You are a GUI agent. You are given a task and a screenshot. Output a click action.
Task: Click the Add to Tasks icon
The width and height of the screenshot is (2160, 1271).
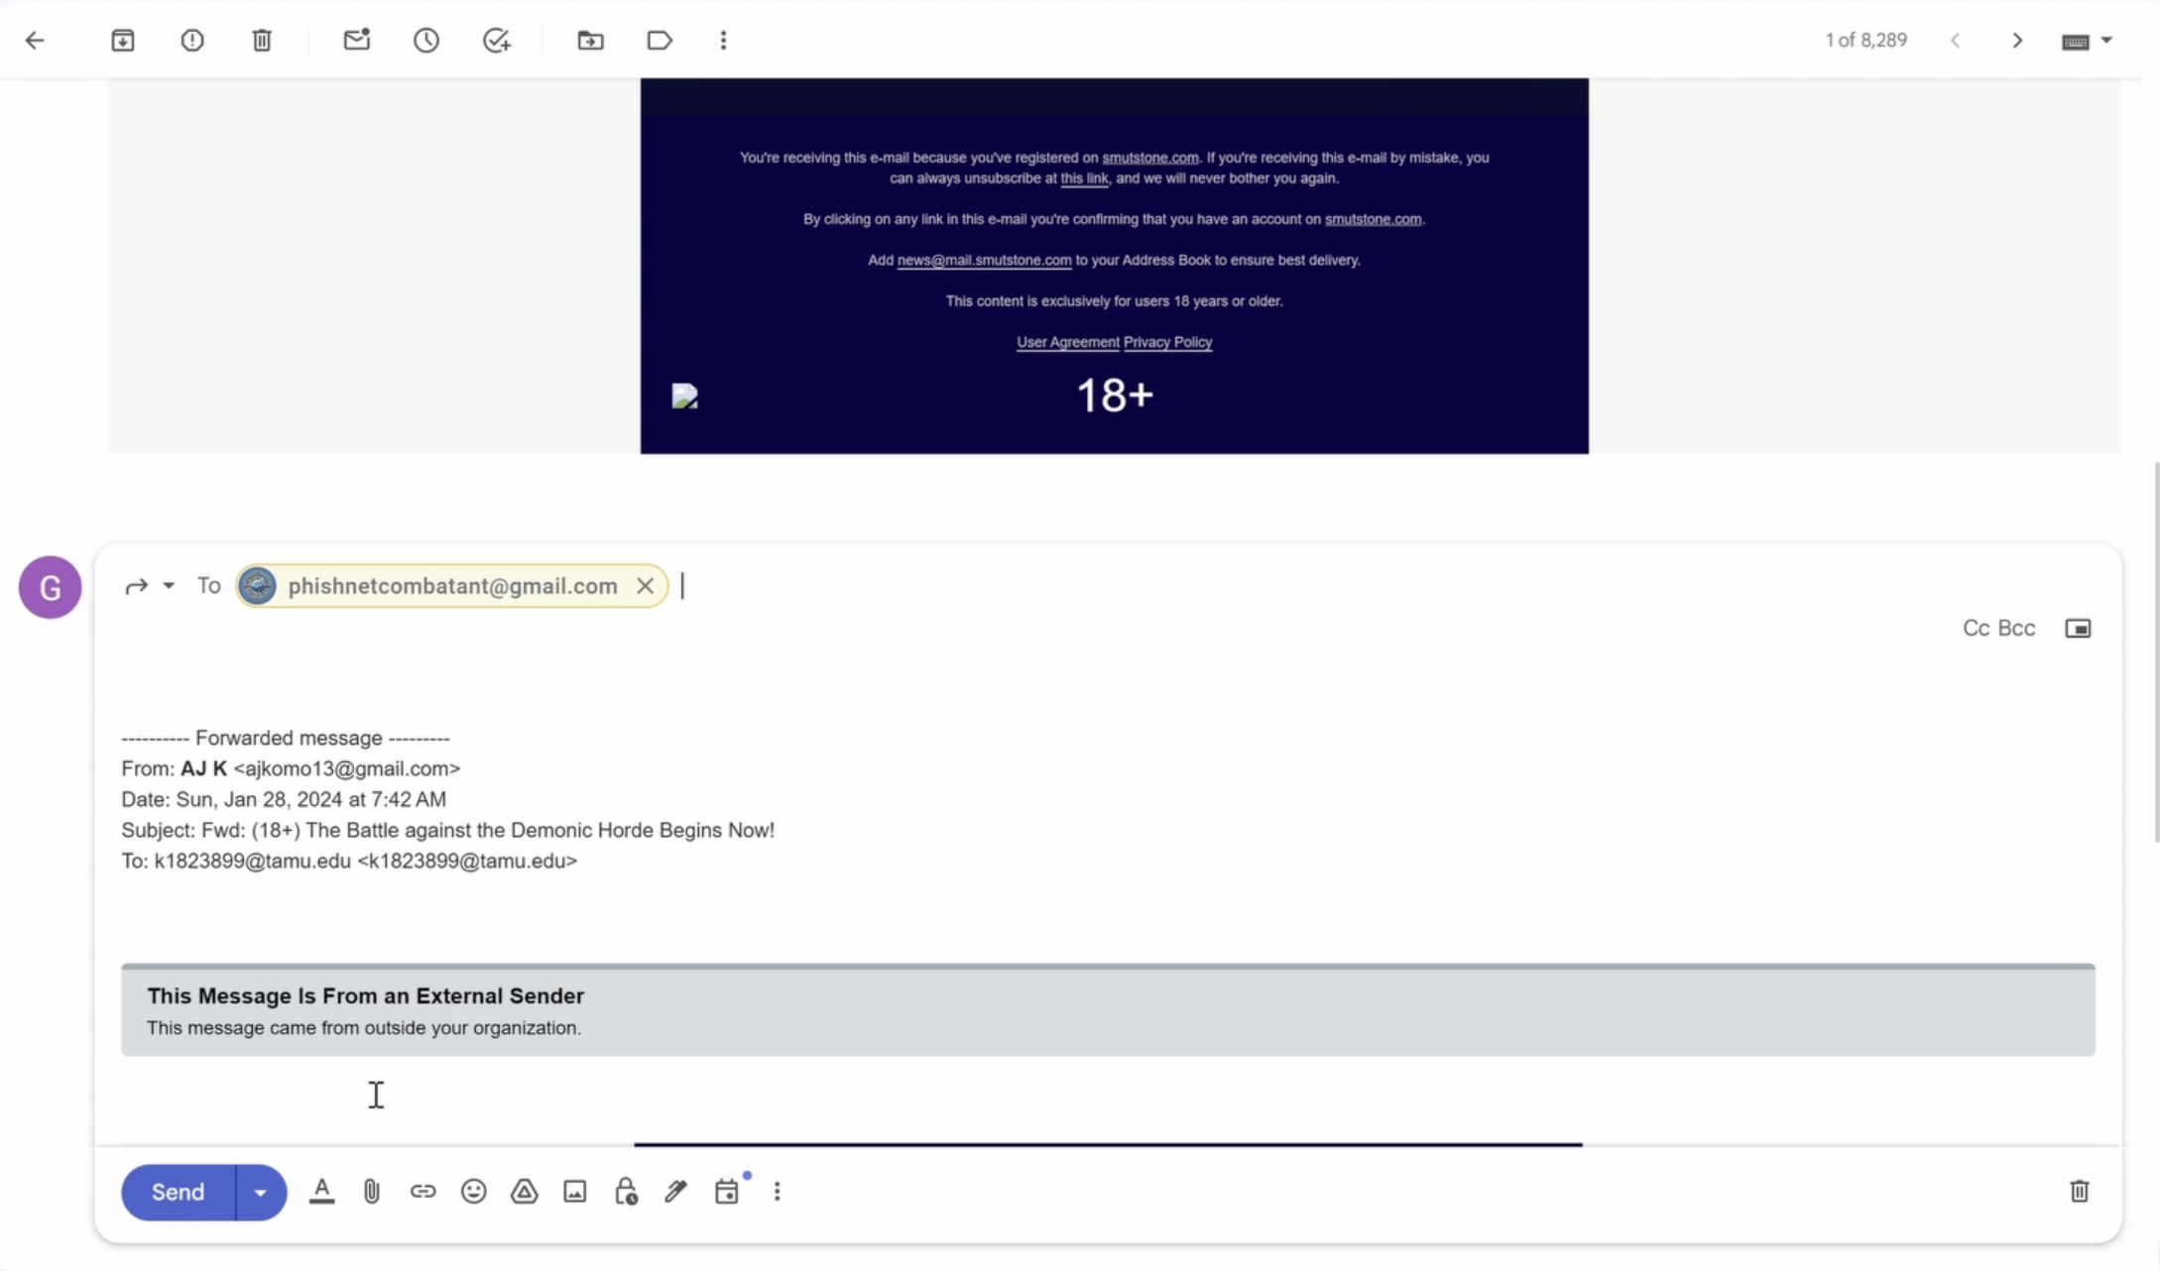(496, 41)
